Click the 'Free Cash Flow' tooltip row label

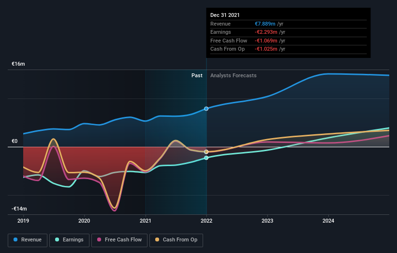[x=229, y=41]
